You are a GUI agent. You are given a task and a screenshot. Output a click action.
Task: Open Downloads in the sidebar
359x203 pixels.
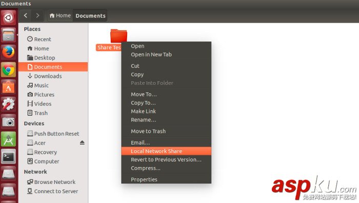(x=53, y=76)
